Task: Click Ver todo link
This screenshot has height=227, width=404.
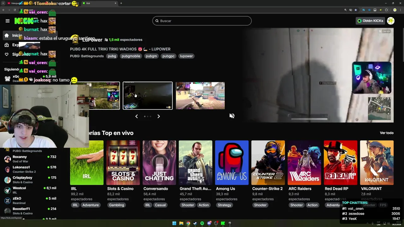Action: [387, 133]
